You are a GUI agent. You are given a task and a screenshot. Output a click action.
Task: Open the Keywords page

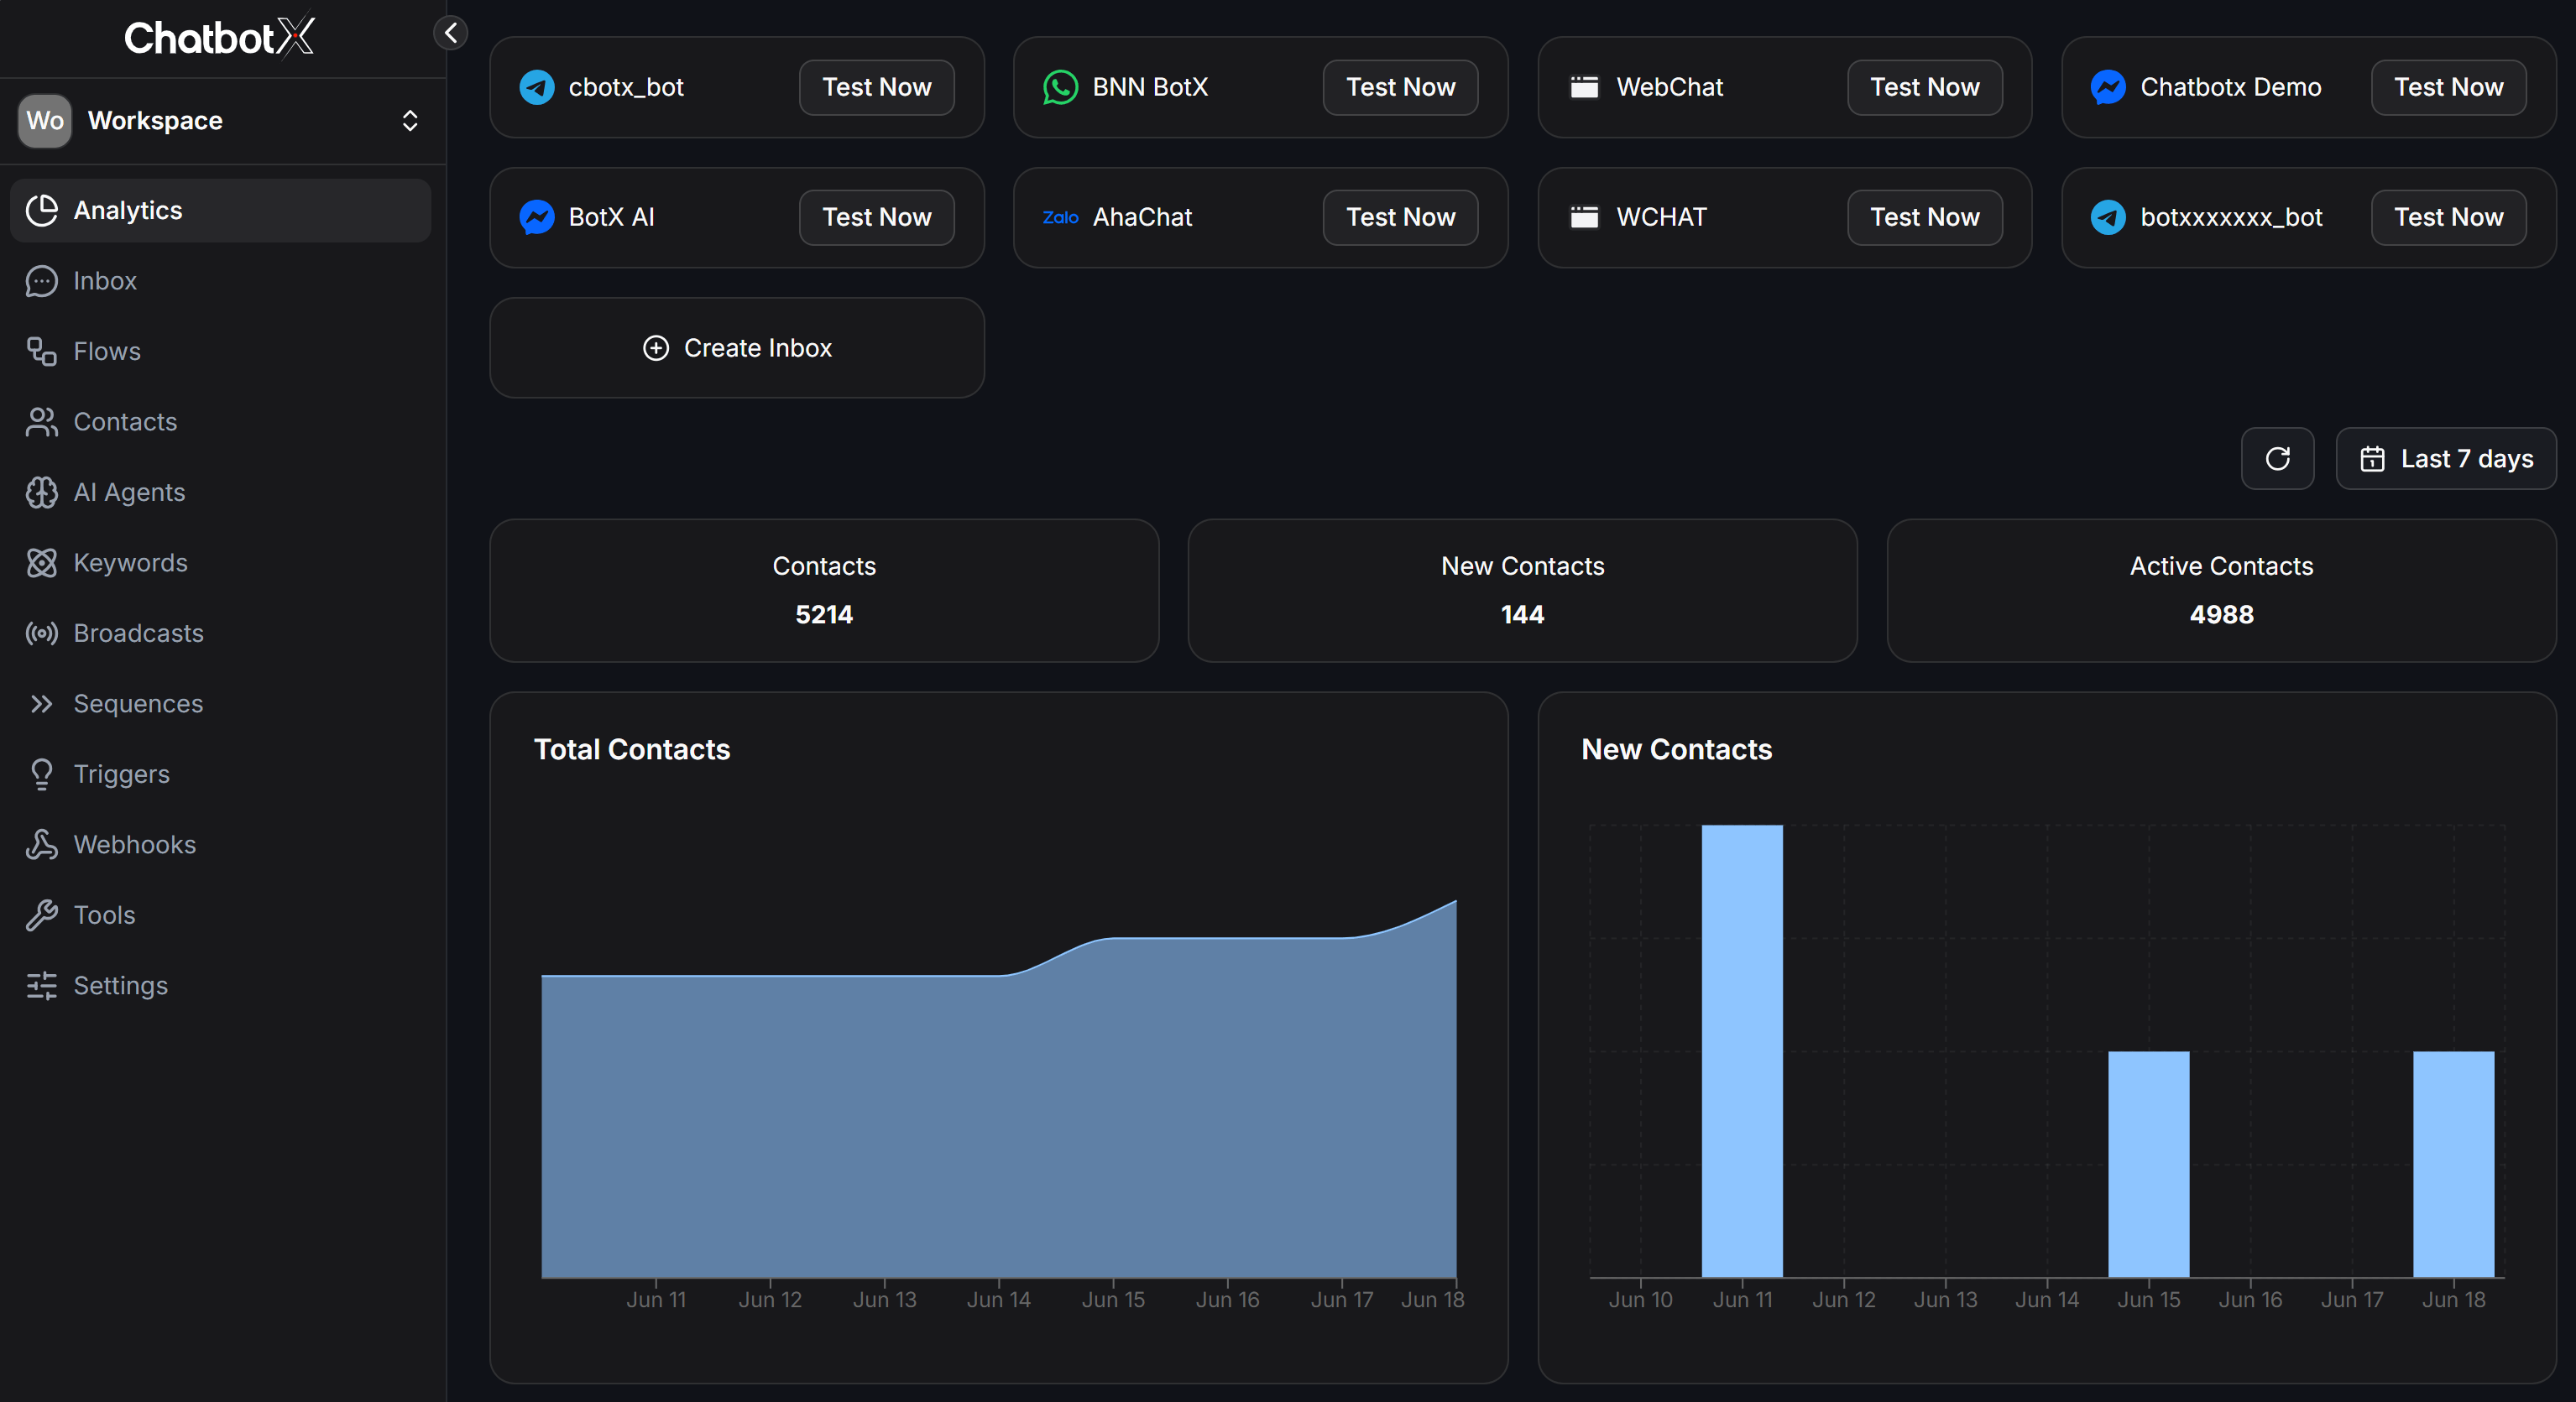tap(221, 563)
